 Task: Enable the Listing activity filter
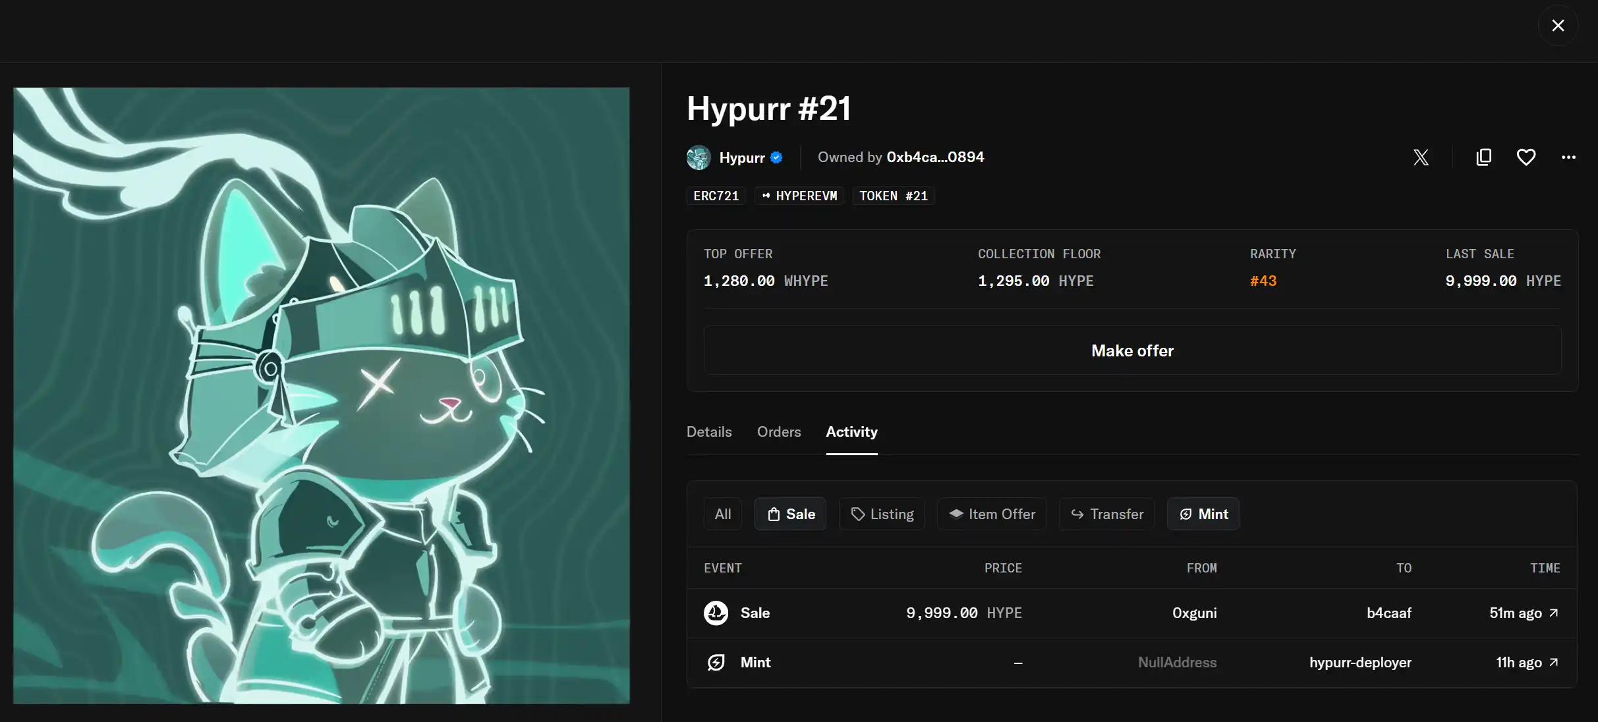(x=882, y=514)
